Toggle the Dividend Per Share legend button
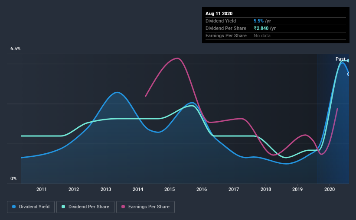This screenshot has height=220, width=356. tap(85, 207)
